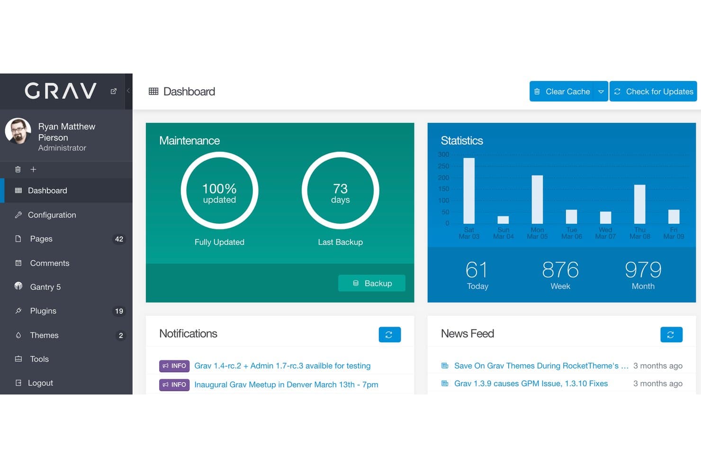Click the 73 days last backup circle
701x468 pixels.
(x=341, y=191)
